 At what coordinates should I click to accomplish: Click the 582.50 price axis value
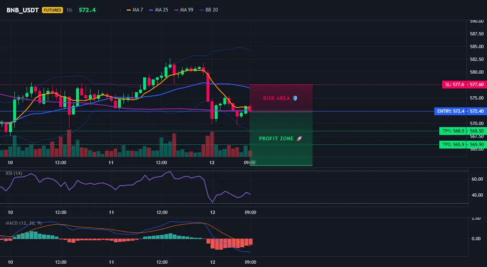click(x=477, y=59)
